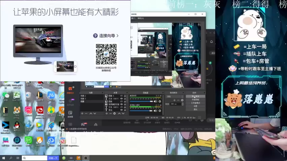The width and height of the screenshot is (287, 161).
Task: Toggle visibility of 图像 5 source
Action: 121,96
